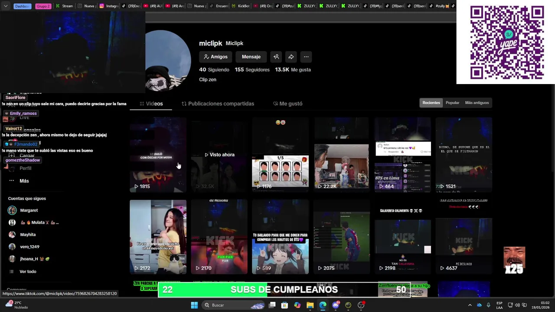Click chat username SaoriFlore

coord(15,97)
